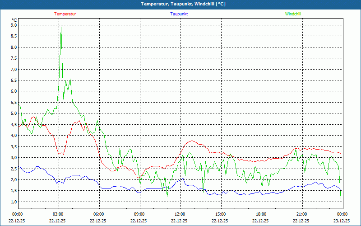Viewport: 361px width, 226px height.
Task: Click the 7,0 y-axis value label
Action: 14,70
